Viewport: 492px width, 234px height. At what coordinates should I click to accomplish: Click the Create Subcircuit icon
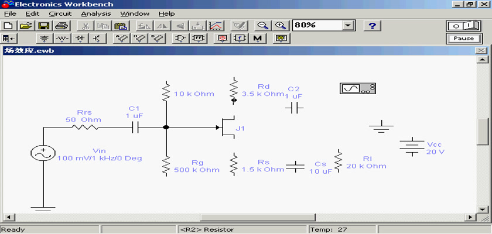[198, 26]
